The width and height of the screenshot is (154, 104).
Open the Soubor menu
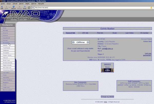click(x=3, y=4)
